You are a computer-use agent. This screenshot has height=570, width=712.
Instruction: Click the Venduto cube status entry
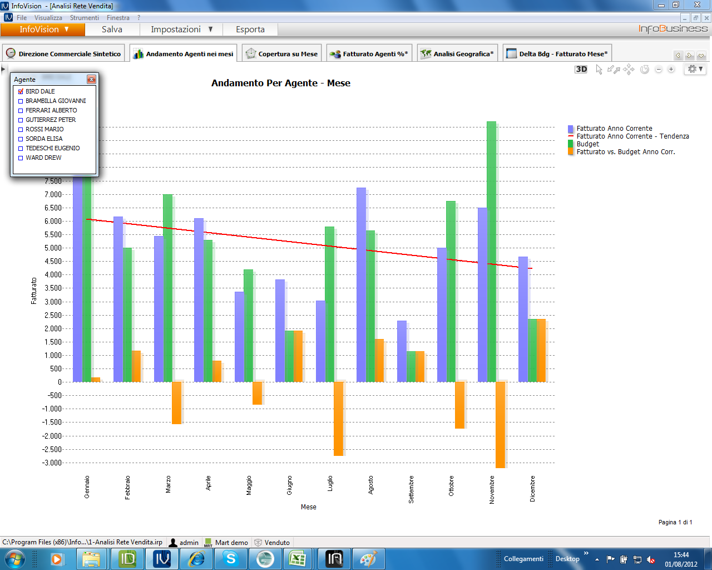[x=272, y=542]
